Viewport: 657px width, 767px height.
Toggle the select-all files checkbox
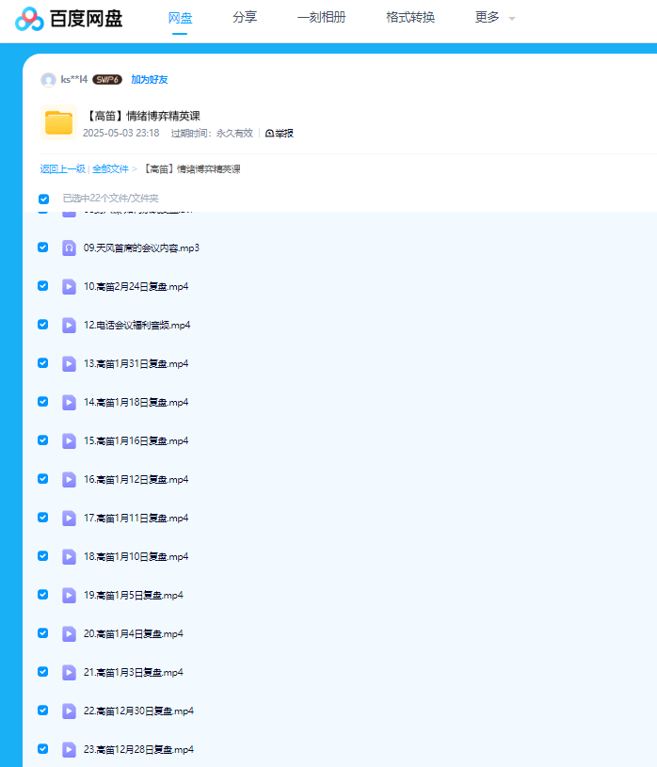(43, 199)
